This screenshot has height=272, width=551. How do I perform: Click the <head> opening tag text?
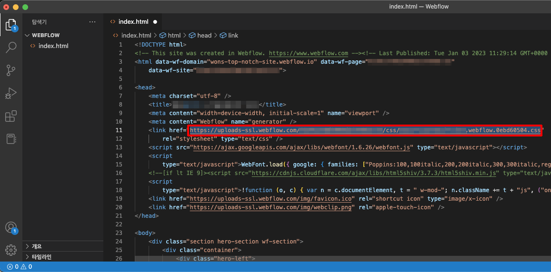click(x=145, y=87)
